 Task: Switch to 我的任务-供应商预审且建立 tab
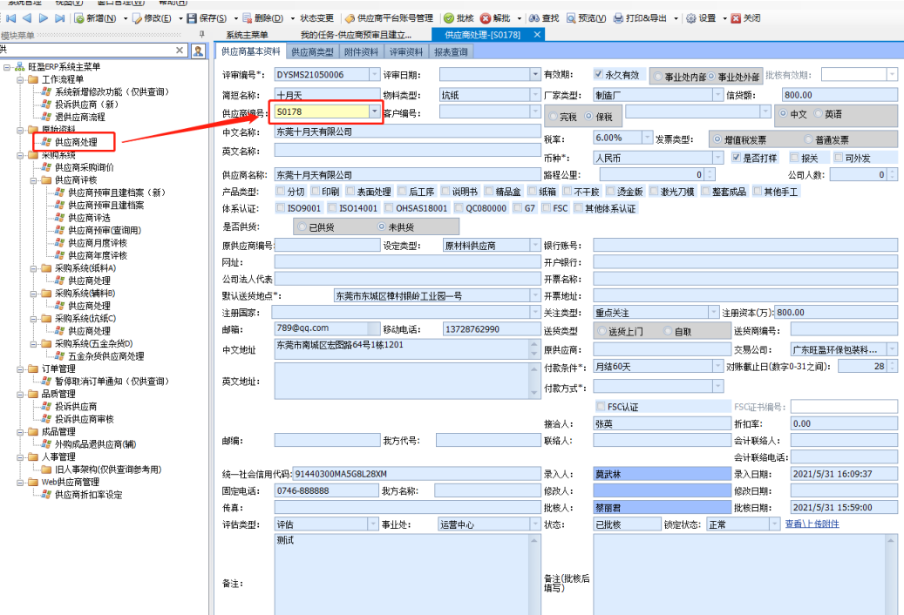pos(356,35)
